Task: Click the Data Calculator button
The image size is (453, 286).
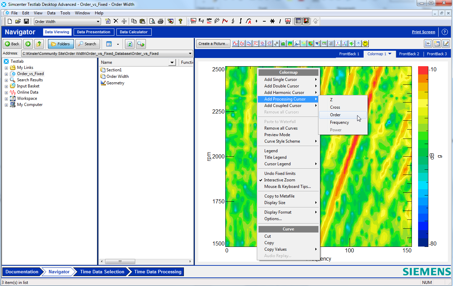Action: [x=134, y=32]
